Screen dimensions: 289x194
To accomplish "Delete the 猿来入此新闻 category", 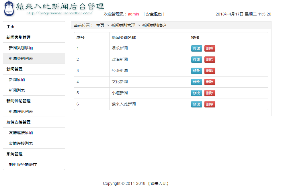I will [210, 104].
